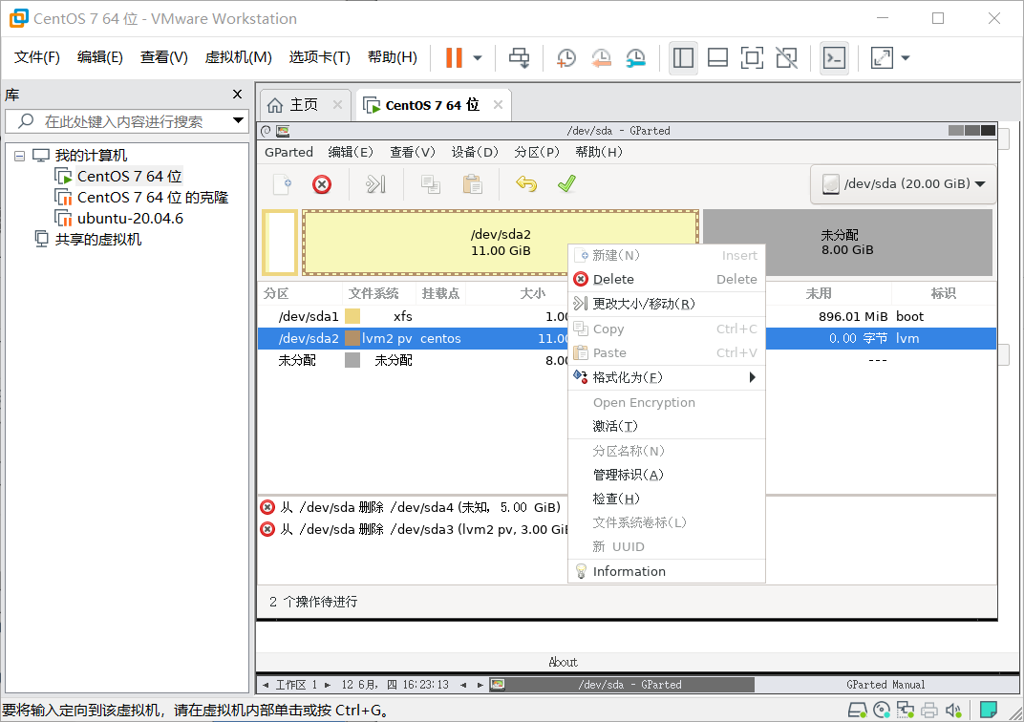Choose 检查(H) in context menu
The image size is (1024, 722).
(666, 499)
